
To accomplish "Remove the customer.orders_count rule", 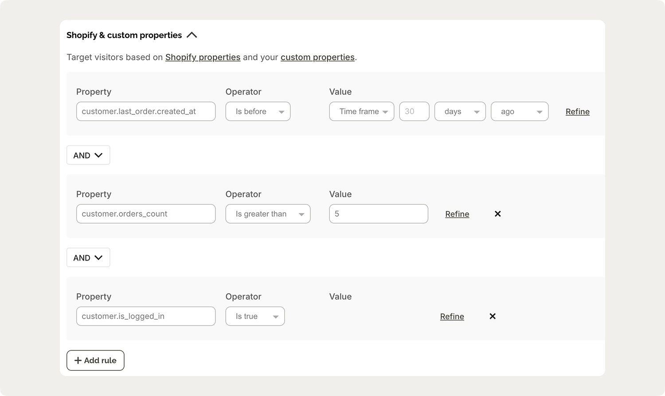I will (497, 214).
